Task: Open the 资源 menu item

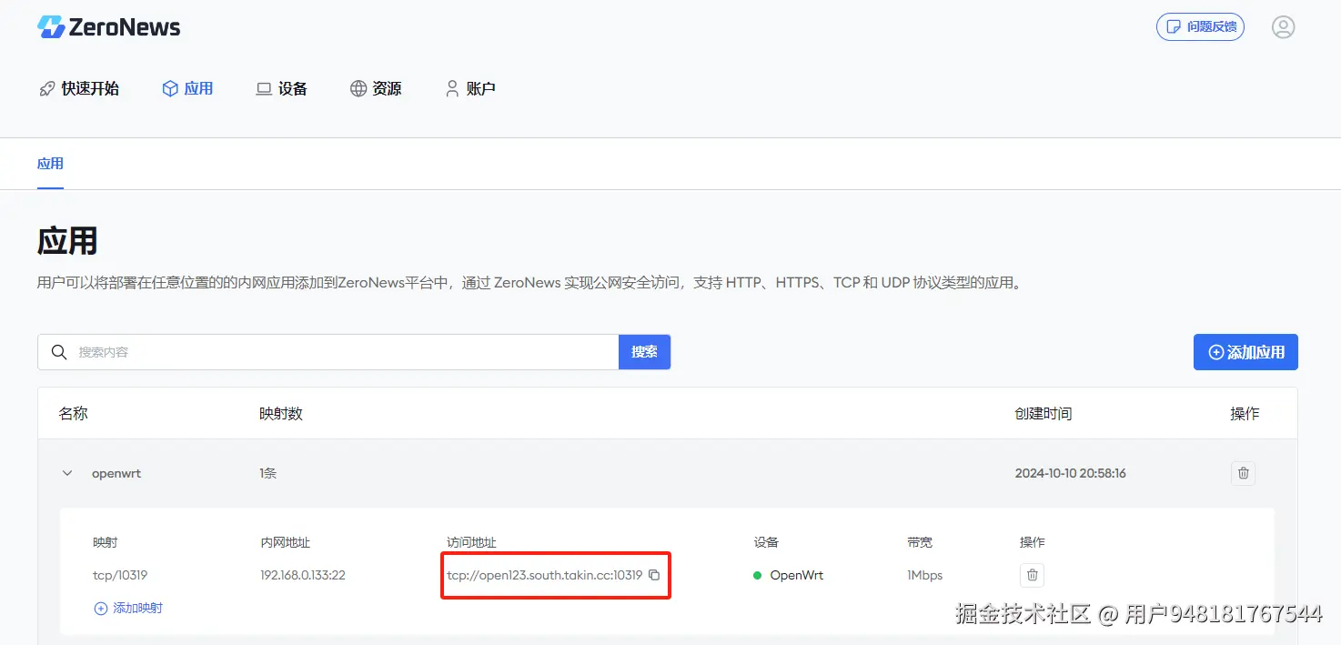Action: (376, 89)
